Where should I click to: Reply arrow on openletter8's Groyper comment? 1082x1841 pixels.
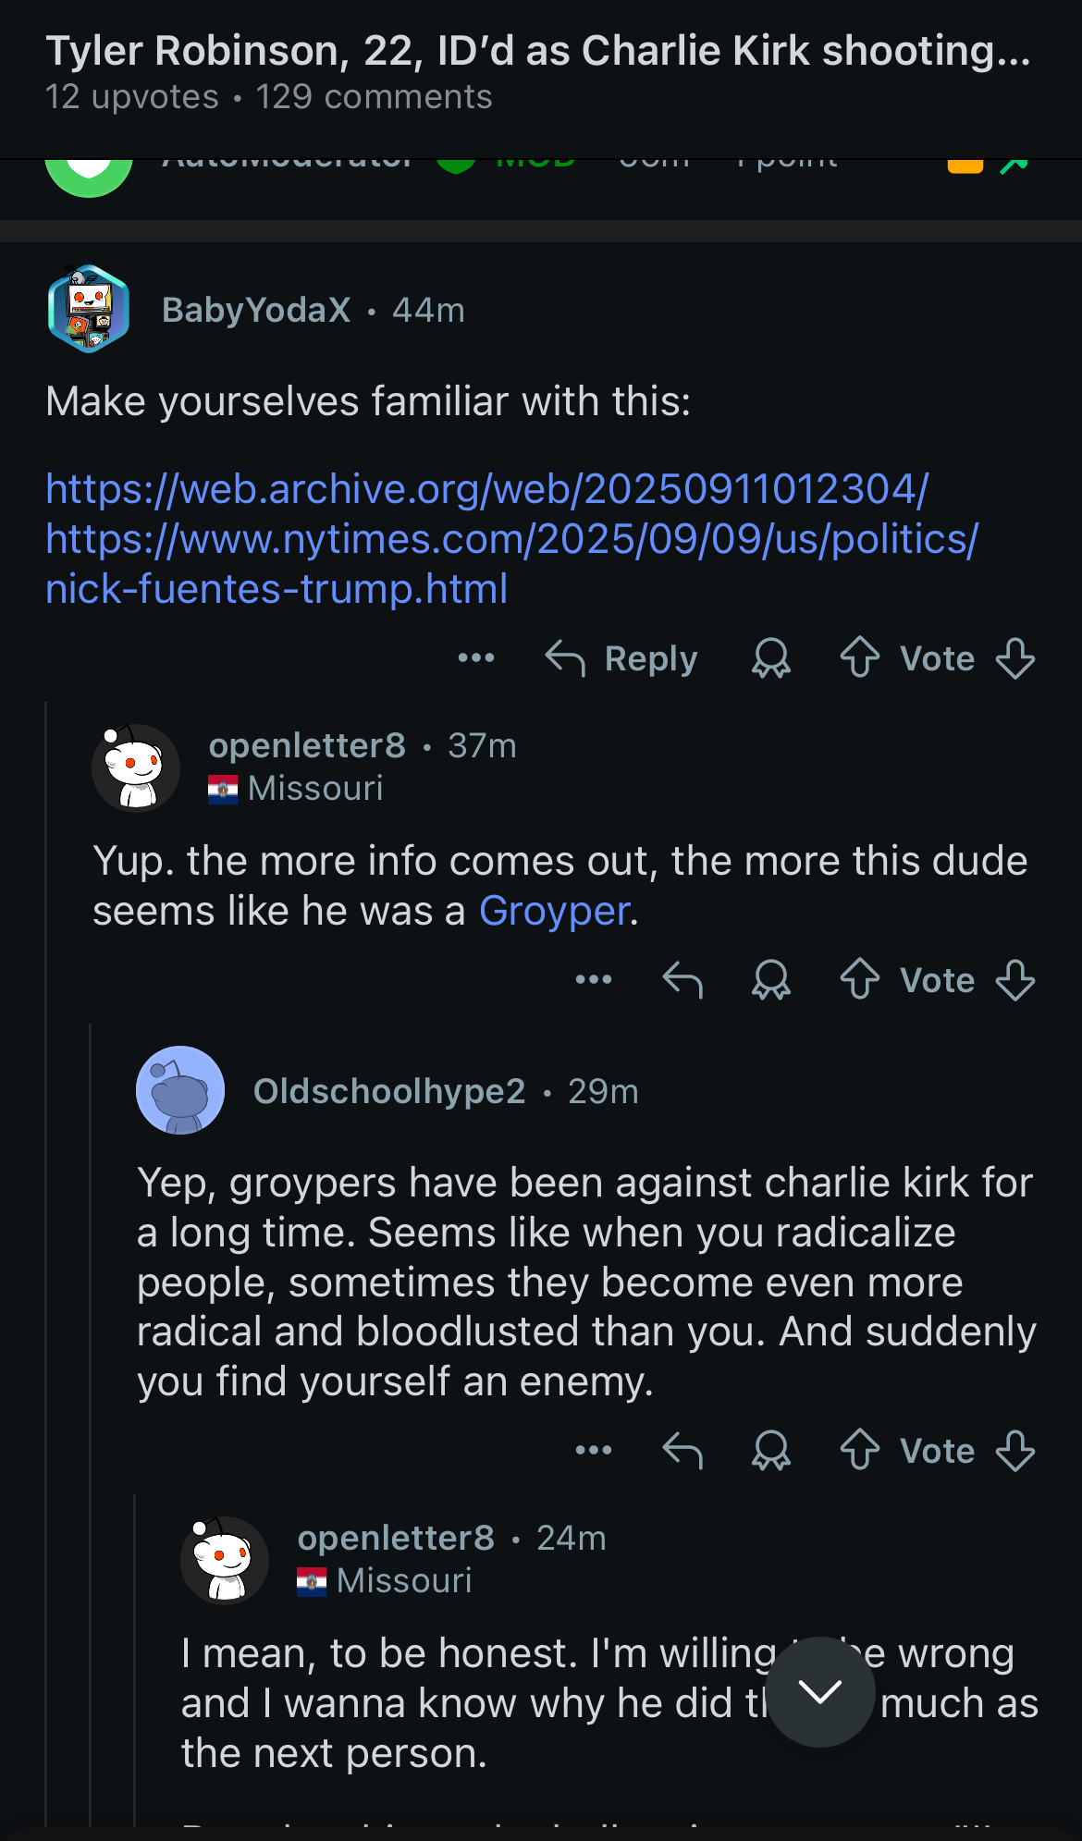click(683, 979)
